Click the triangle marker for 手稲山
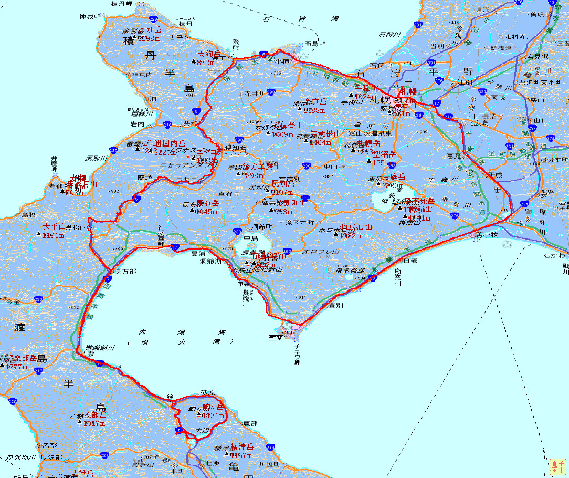Viewport: 569px width, 478px height. (x=351, y=95)
